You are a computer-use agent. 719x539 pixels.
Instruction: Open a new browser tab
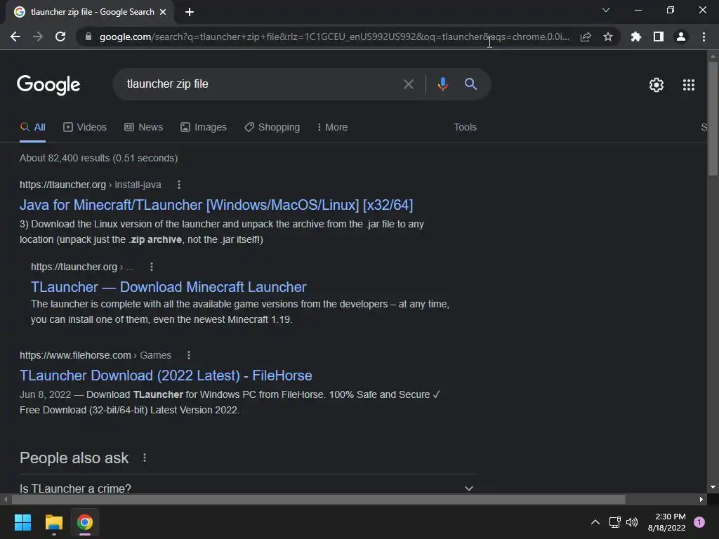point(190,12)
